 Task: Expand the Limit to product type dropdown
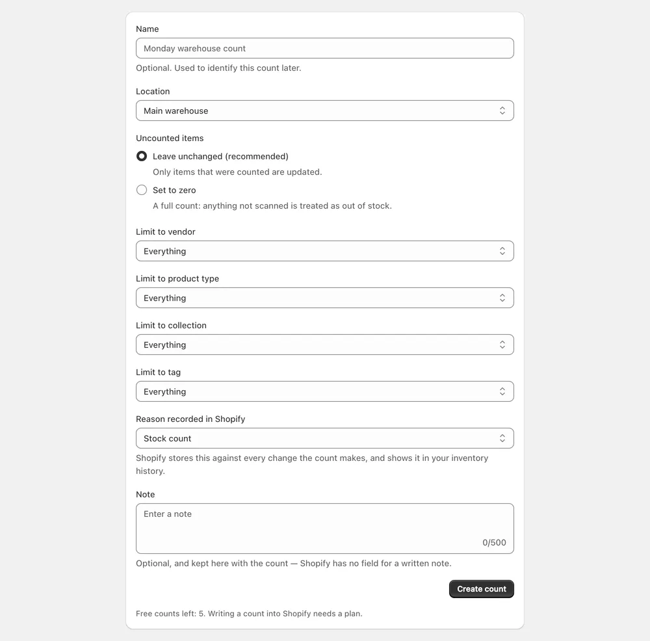[325, 298]
